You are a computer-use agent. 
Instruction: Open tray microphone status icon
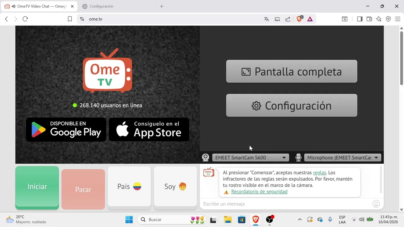click(330, 219)
